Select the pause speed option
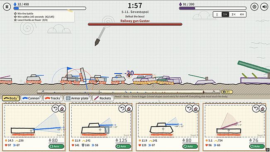The height and width of the screenshot is (152, 270). pyautogui.click(x=217, y=14)
